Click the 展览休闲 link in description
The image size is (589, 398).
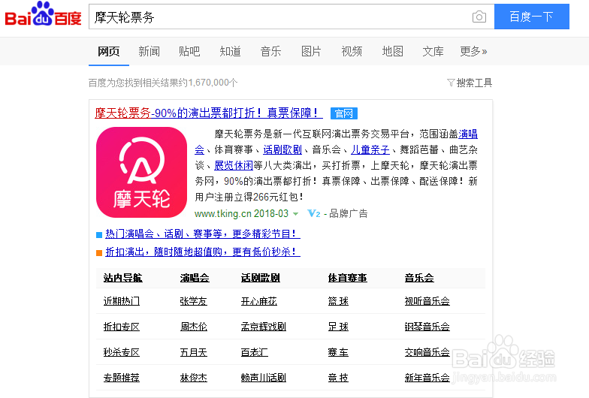click(x=234, y=165)
